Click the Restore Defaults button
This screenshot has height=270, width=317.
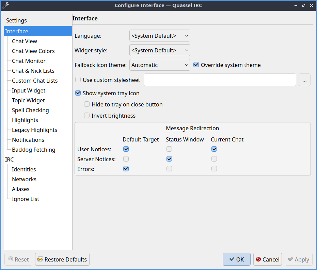[62, 259]
